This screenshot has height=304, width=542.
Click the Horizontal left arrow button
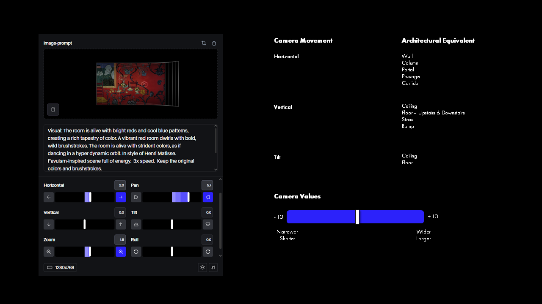[x=49, y=197]
